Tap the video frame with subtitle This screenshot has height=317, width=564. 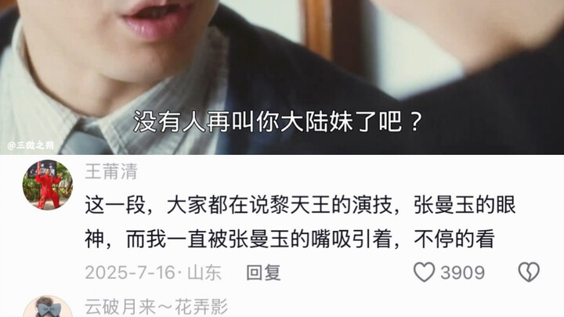coord(282,77)
